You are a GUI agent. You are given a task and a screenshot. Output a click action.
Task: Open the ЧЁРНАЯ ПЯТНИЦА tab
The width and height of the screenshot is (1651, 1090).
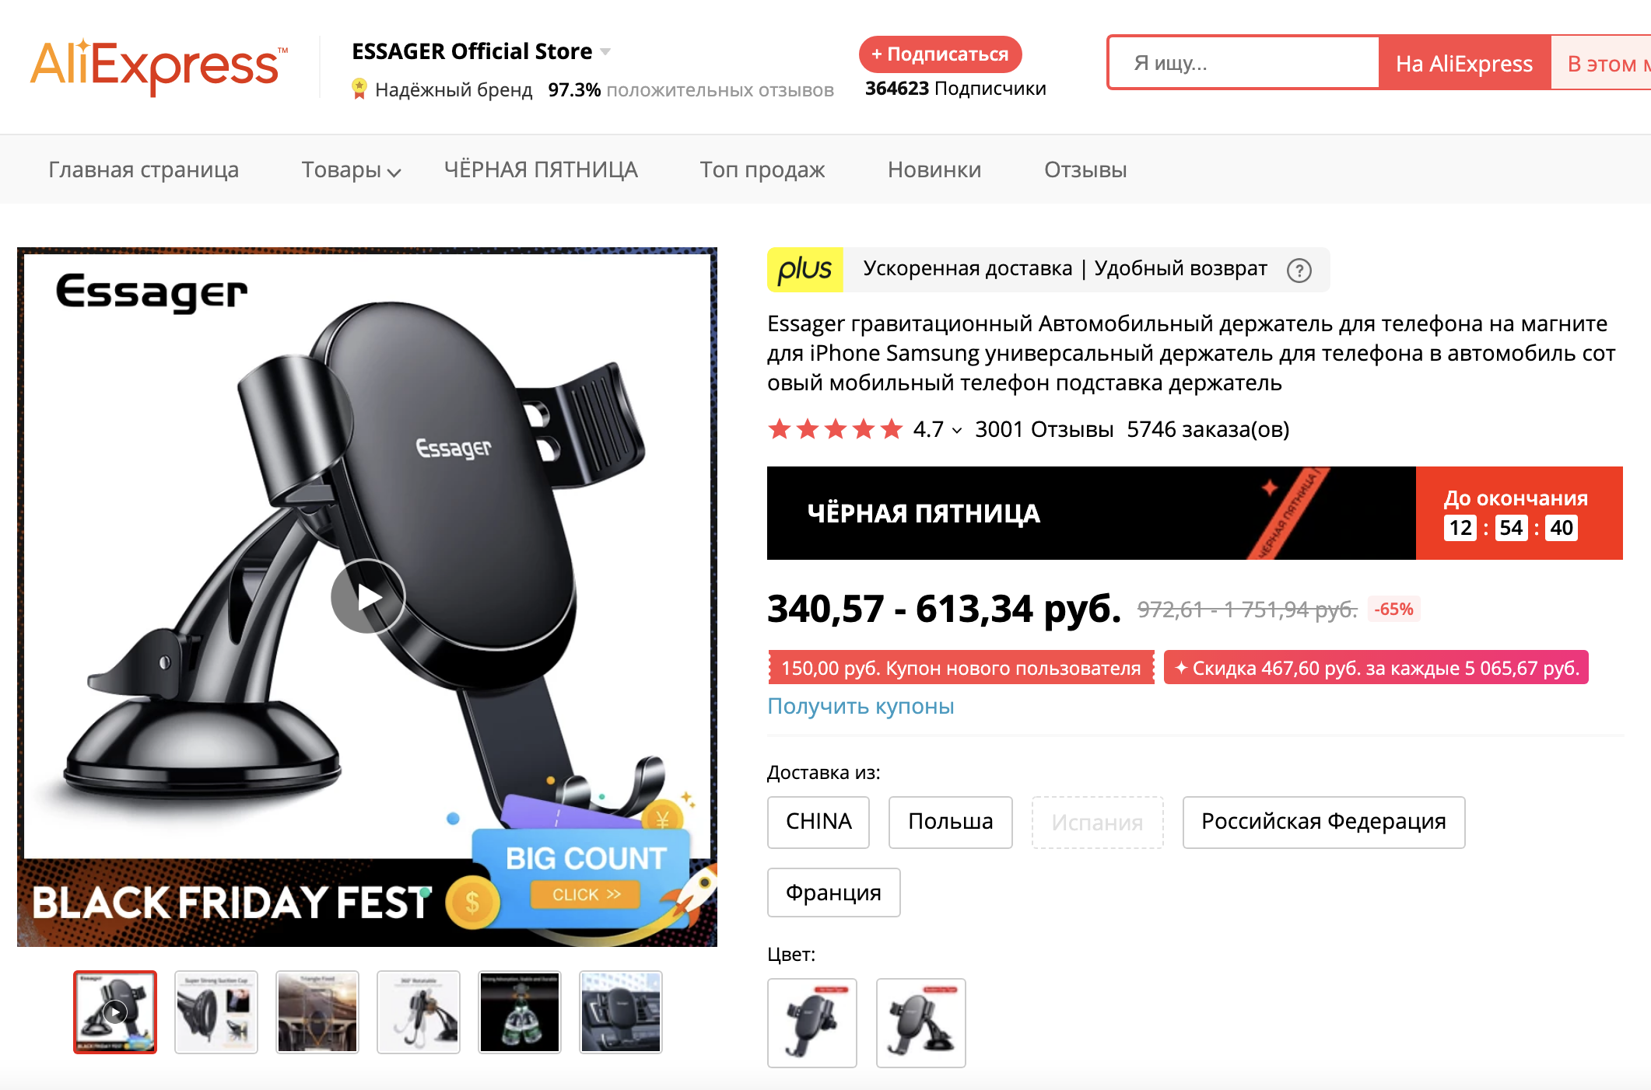point(541,169)
